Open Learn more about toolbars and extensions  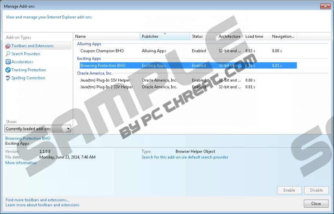[x=42, y=205]
